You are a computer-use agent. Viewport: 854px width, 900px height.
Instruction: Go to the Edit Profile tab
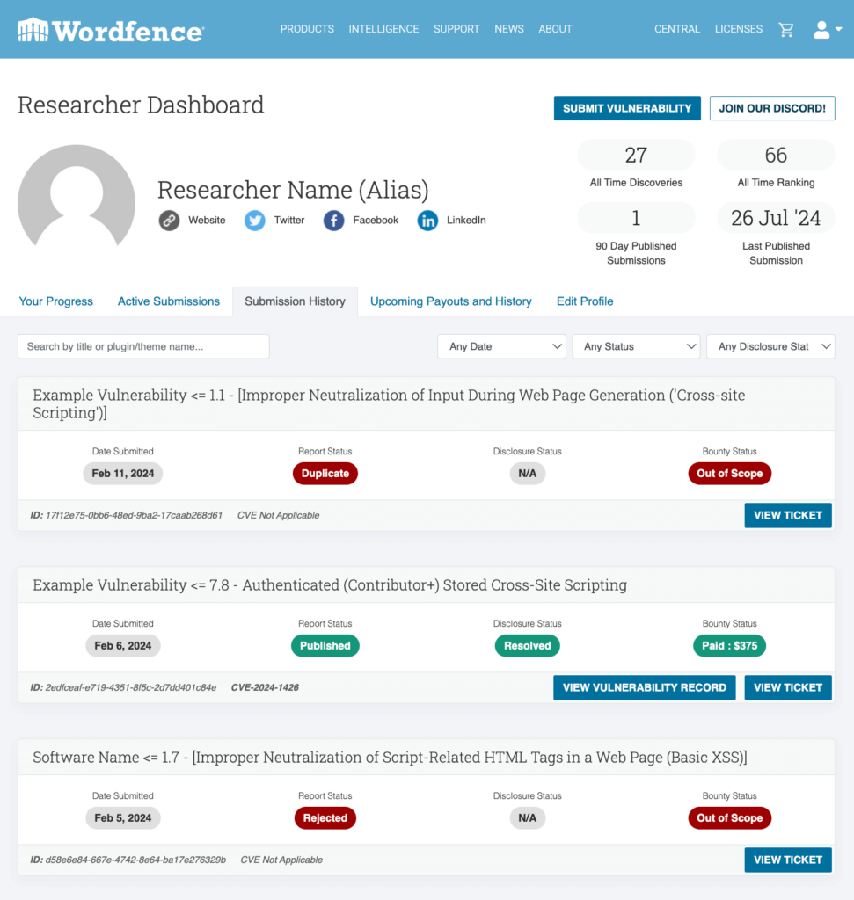click(x=584, y=301)
